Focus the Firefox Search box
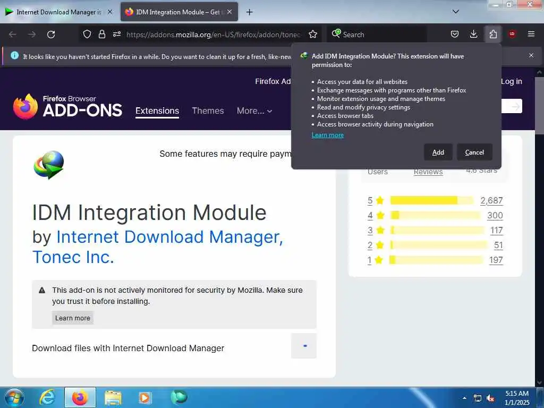This screenshot has height=408, width=544. tap(377, 35)
